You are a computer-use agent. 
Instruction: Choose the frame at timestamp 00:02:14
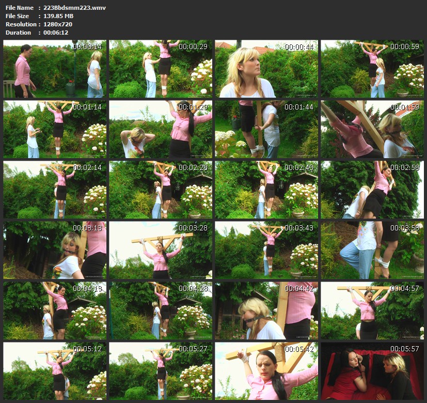coord(55,190)
